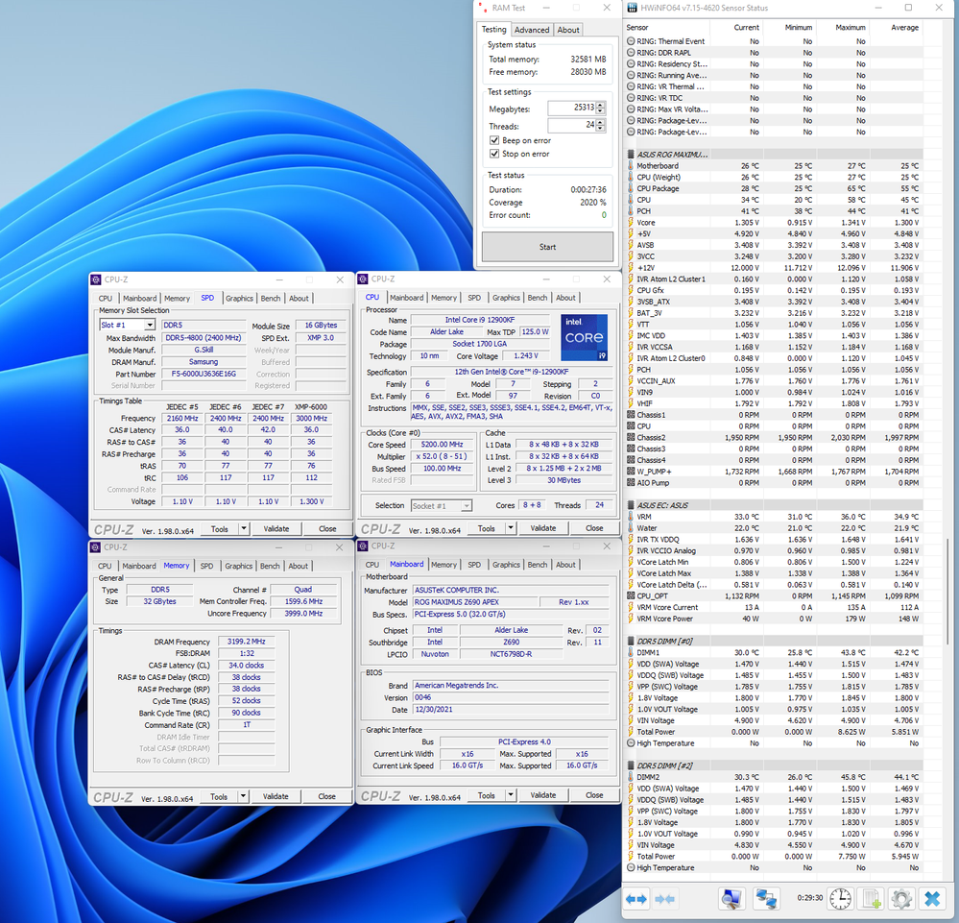The width and height of the screenshot is (959, 923).
Task: Click the fan icon beside W_PUMP+
Action: tap(631, 472)
